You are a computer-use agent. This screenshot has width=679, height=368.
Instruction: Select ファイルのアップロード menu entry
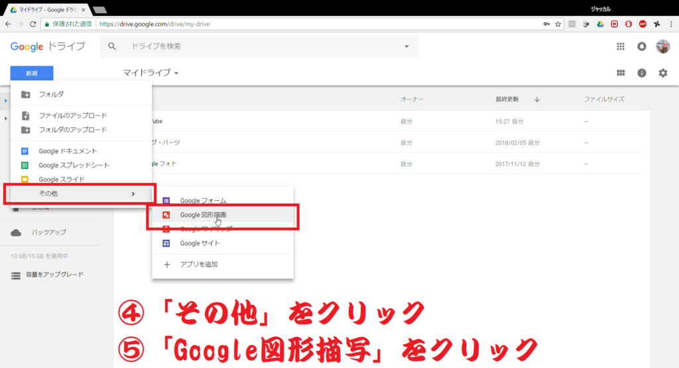pyautogui.click(x=81, y=115)
